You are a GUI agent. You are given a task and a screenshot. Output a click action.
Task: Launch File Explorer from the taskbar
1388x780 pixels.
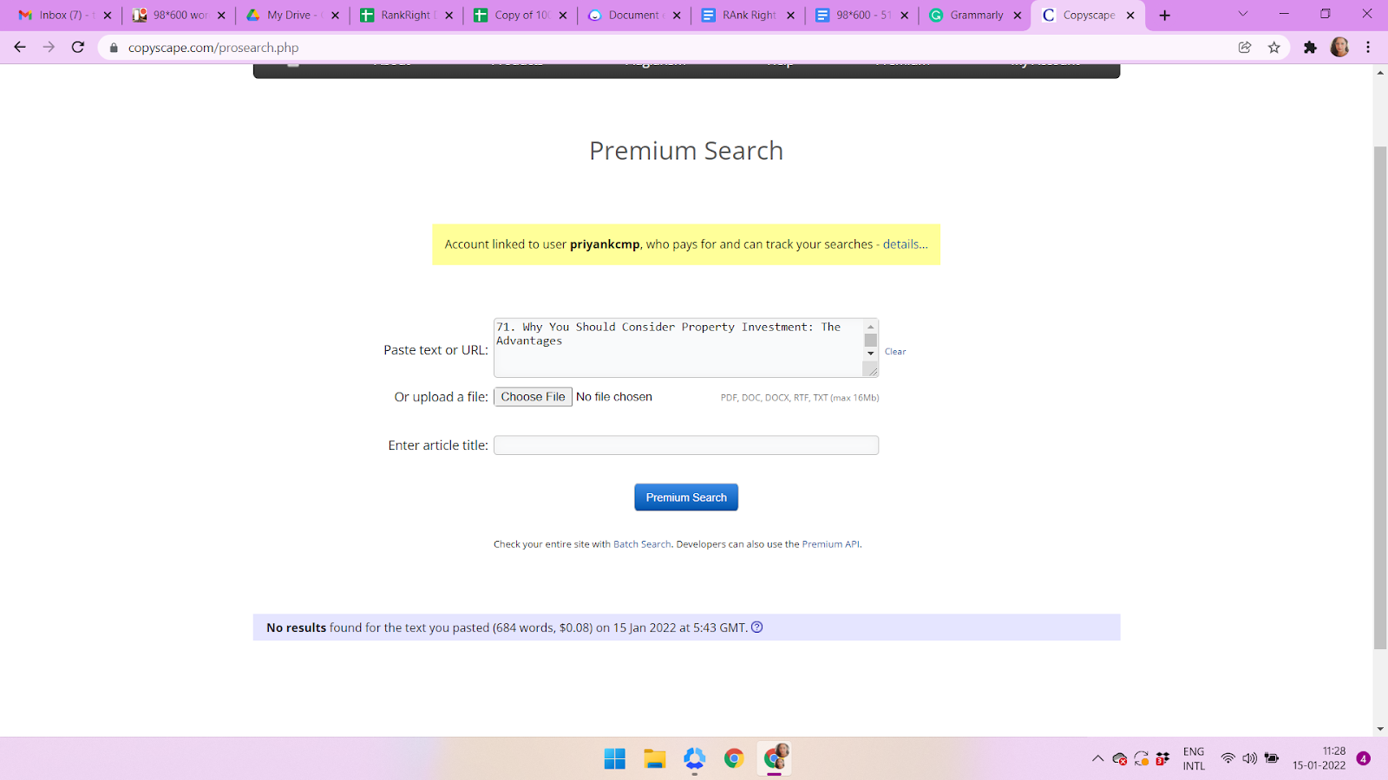coord(655,759)
